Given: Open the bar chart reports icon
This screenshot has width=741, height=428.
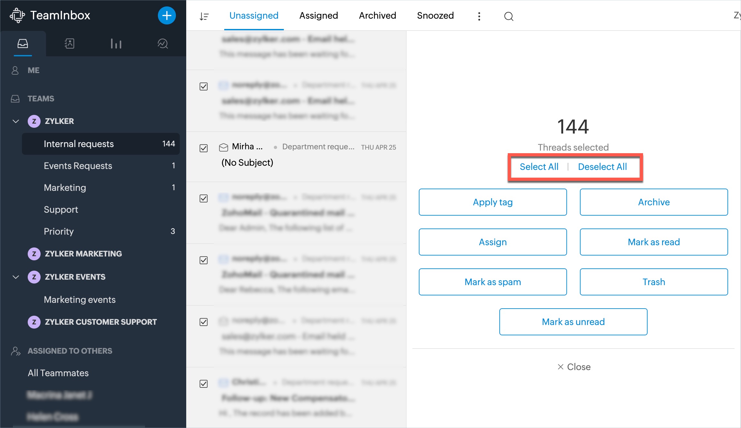Looking at the screenshot, I should [x=116, y=43].
